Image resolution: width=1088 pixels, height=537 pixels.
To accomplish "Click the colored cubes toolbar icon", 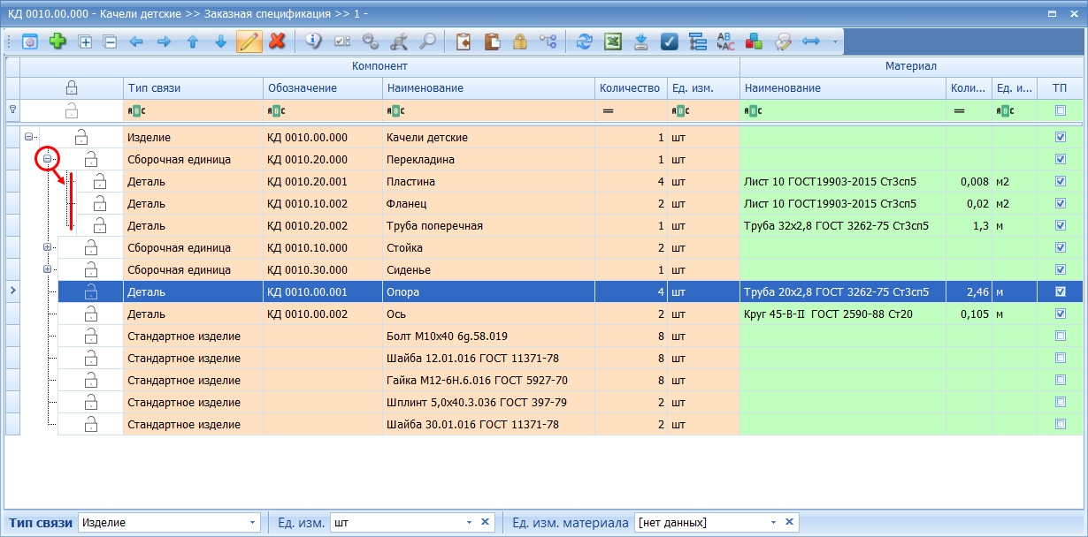I will [754, 42].
